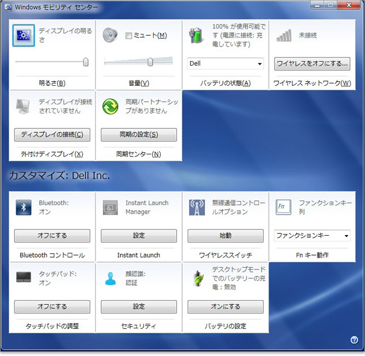Close the Mobility Center window
The height and width of the screenshot is (356, 365).
point(349,5)
